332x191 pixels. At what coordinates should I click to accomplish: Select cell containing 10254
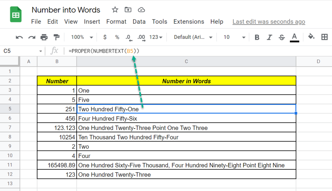57,137
